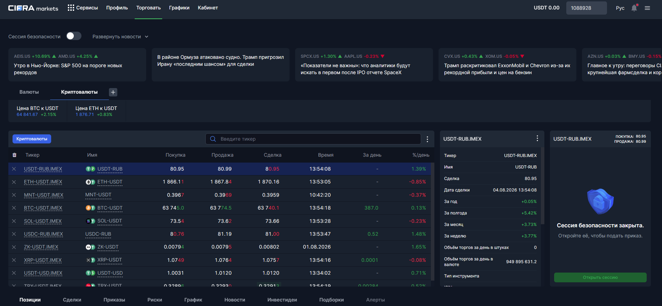The height and width of the screenshot is (306, 662).
Task: Open the XRP-USDT.IMEX ticker link
Action: pos(43,260)
